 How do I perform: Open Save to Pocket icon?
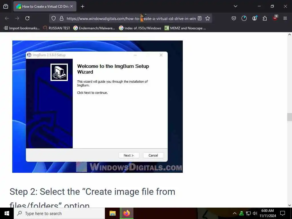[x=234, y=18]
